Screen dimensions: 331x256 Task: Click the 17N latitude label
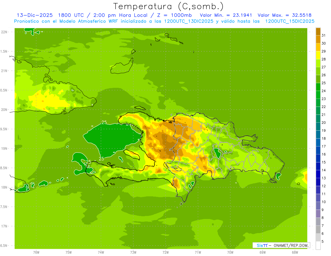tap(4, 226)
